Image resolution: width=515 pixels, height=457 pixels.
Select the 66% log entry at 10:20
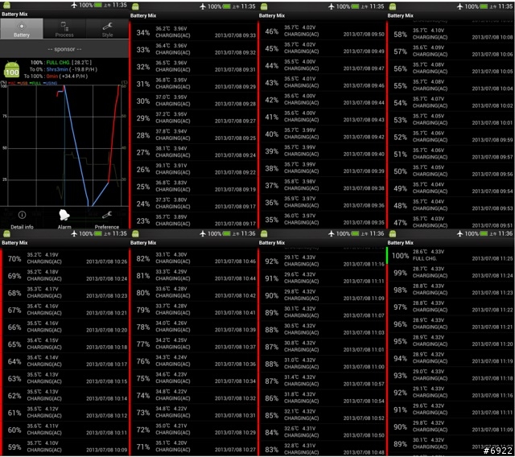point(65,327)
